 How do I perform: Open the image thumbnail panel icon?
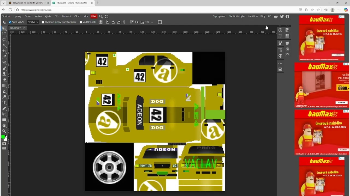click(280, 69)
